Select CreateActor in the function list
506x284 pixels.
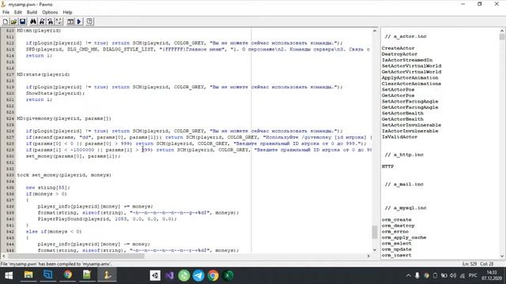click(x=398, y=48)
